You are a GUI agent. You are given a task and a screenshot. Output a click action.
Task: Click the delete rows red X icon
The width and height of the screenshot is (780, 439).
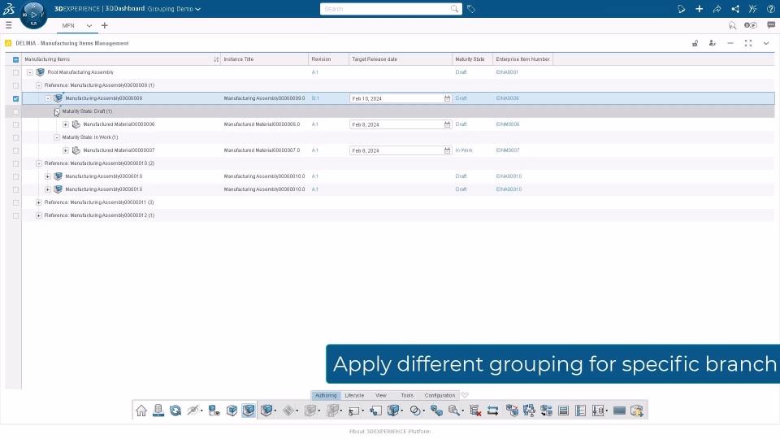click(x=475, y=411)
